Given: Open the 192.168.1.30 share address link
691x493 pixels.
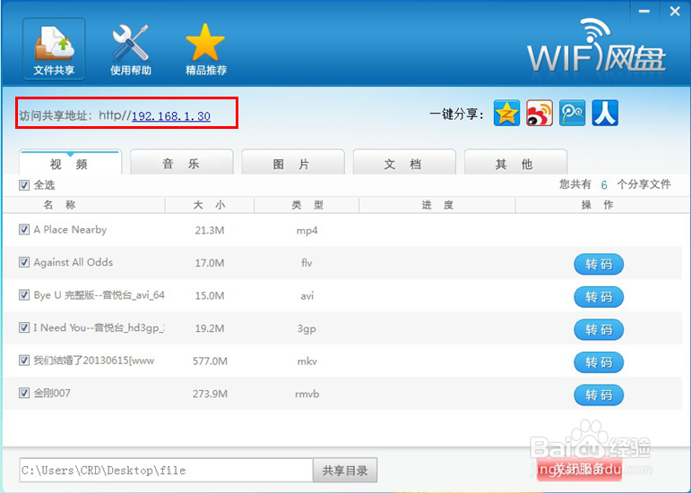Looking at the screenshot, I should tap(171, 116).
